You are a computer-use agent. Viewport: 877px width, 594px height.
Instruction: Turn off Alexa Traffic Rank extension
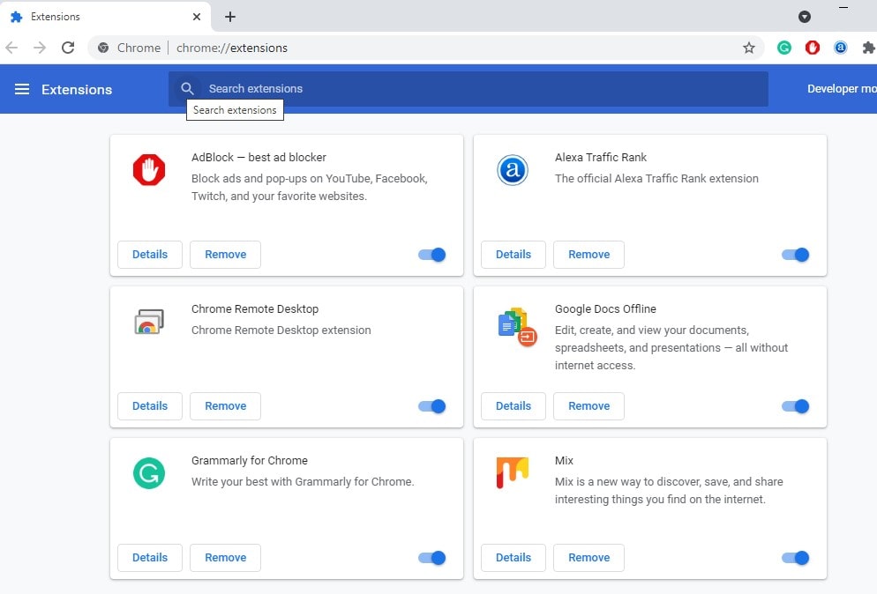point(795,255)
